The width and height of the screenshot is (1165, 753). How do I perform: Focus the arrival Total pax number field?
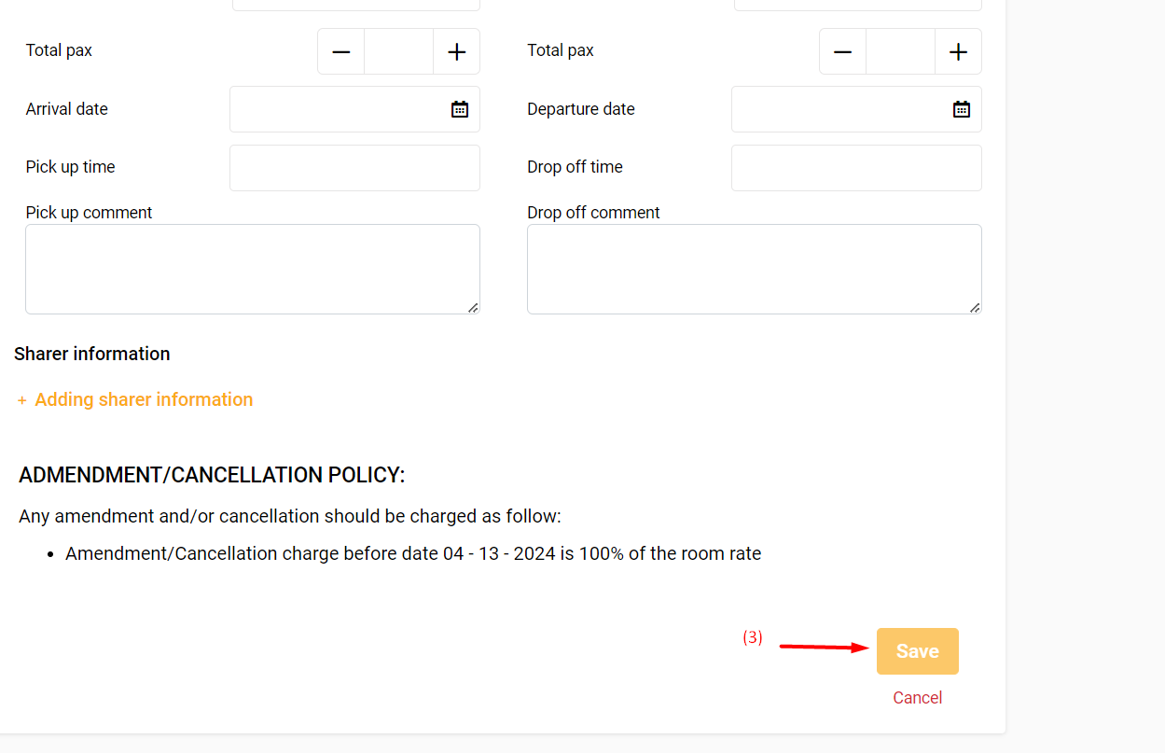click(x=398, y=52)
